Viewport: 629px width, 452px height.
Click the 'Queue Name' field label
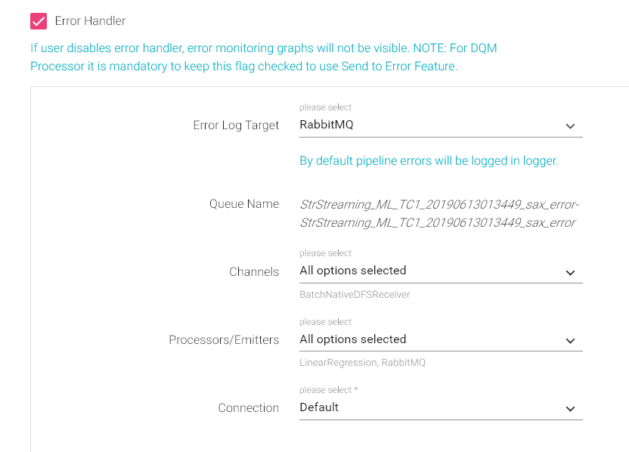244,204
